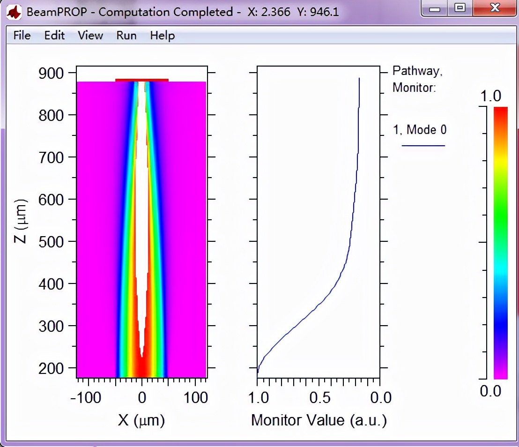Click the 200 tick label on Z axis
This screenshot has width=519, height=447.
pos(51,368)
